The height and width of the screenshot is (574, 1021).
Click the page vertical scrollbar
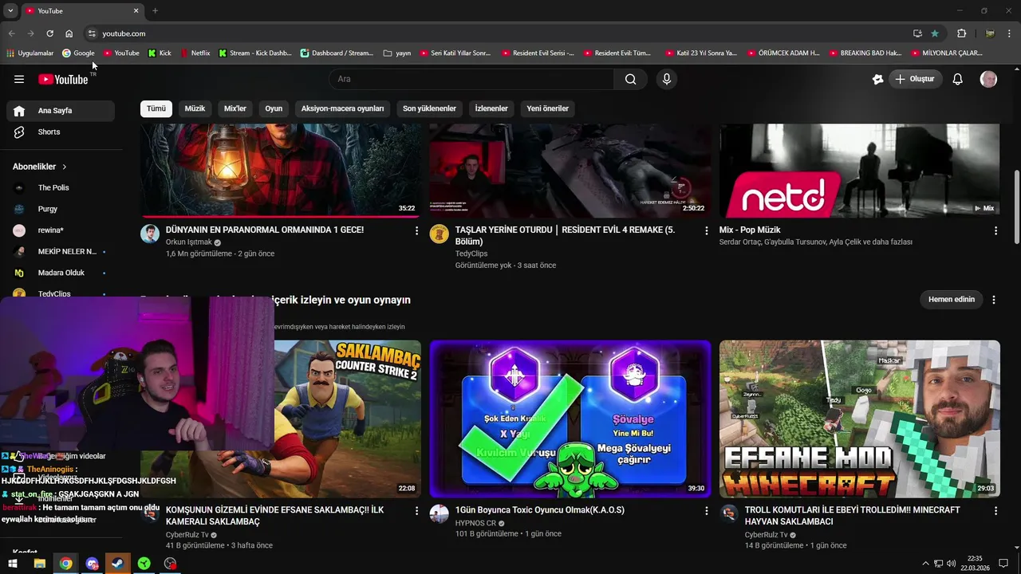(x=1016, y=207)
